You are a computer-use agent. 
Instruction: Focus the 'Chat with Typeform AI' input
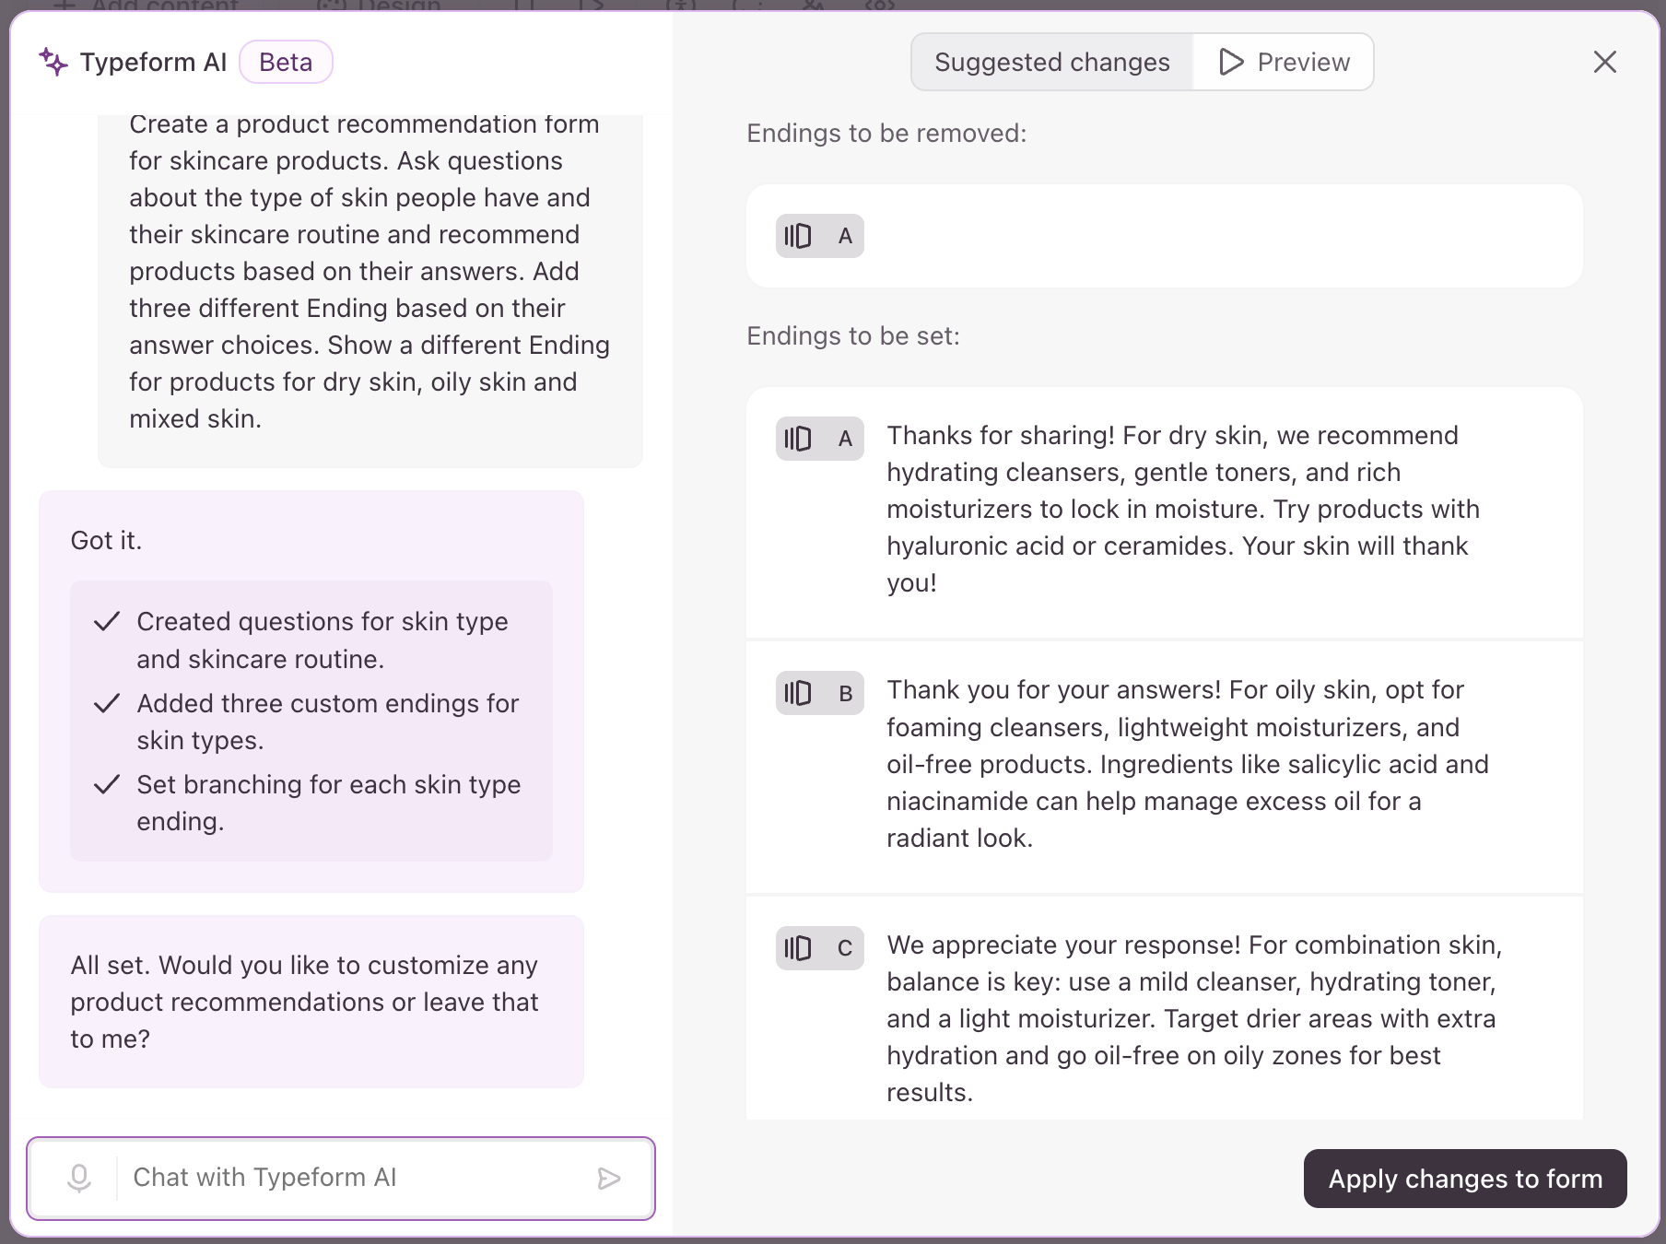(355, 1178)
